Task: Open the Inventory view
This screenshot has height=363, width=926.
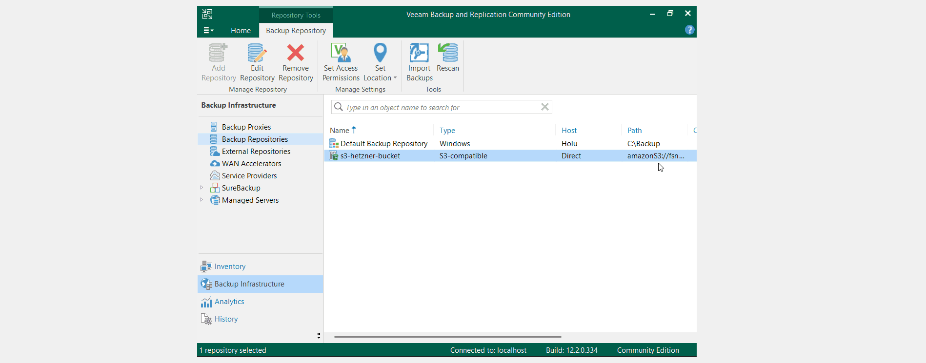Action: point(260,267)
